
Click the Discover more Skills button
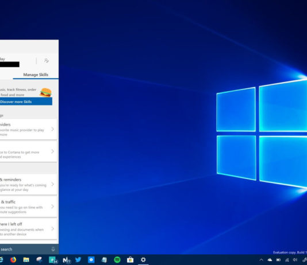26,102
